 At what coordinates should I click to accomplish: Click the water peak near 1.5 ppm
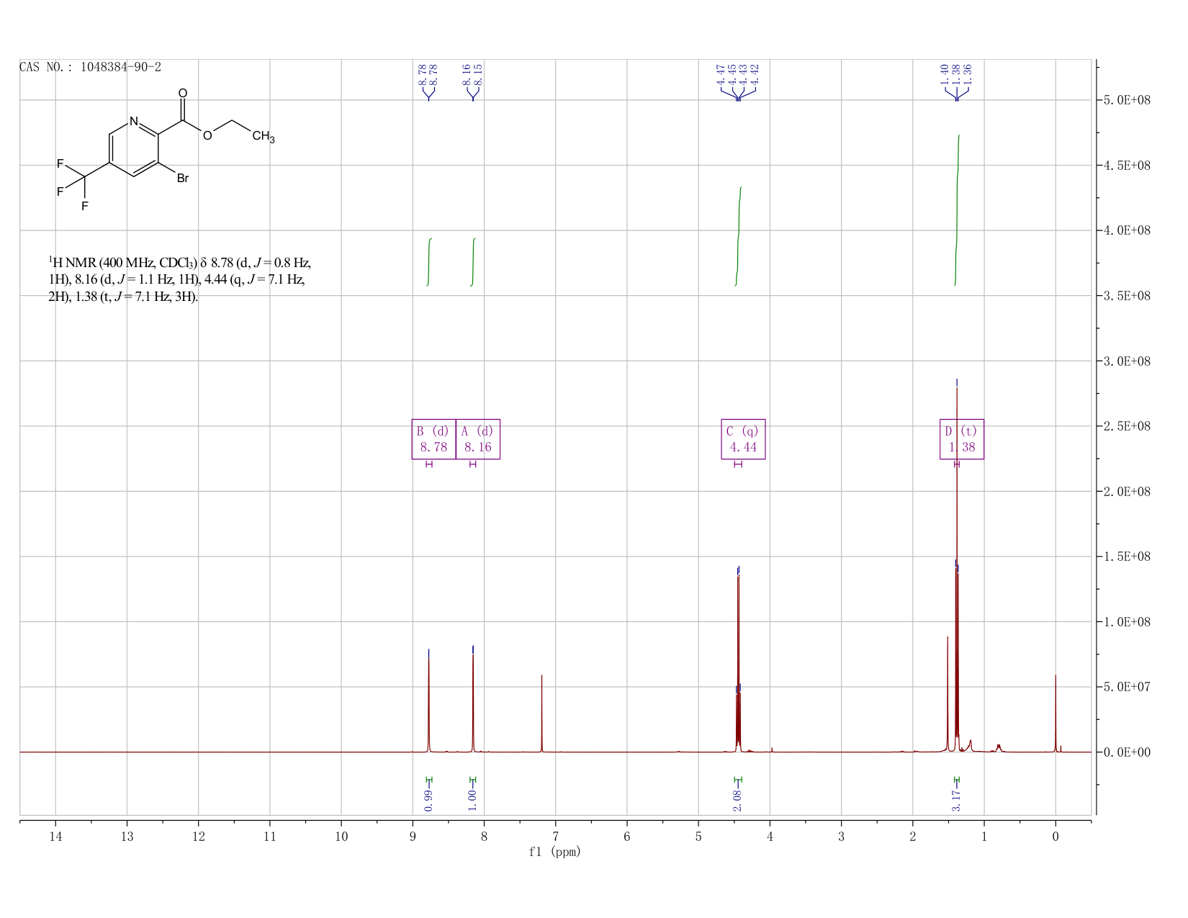pos(948,694)
